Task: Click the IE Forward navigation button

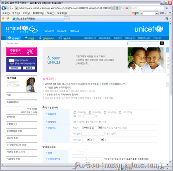Action: (x=9, y=8)
